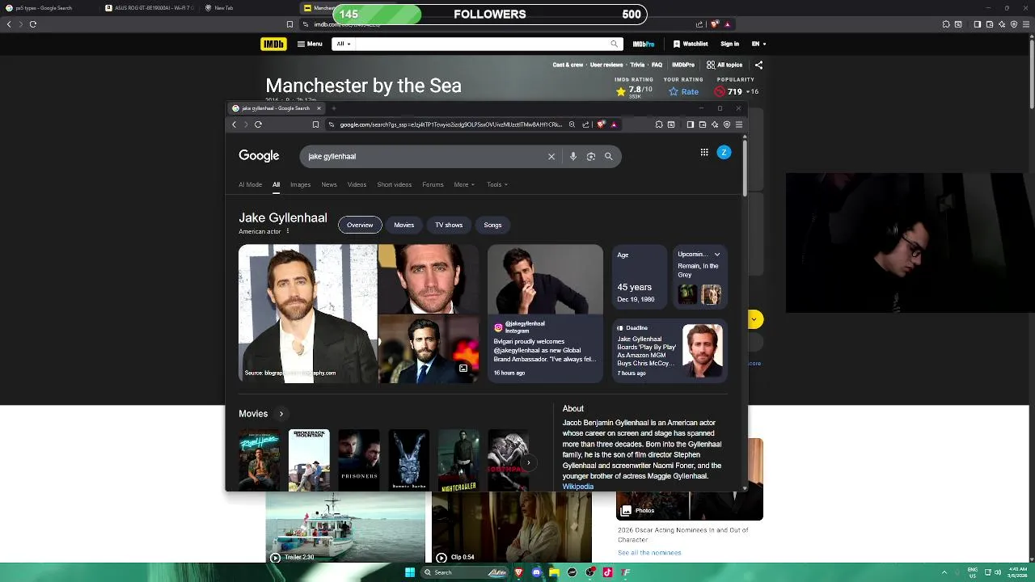Toggle sidebar panel icon in Google window
This screenshot has width=1035, height=582.
(690, 124)
